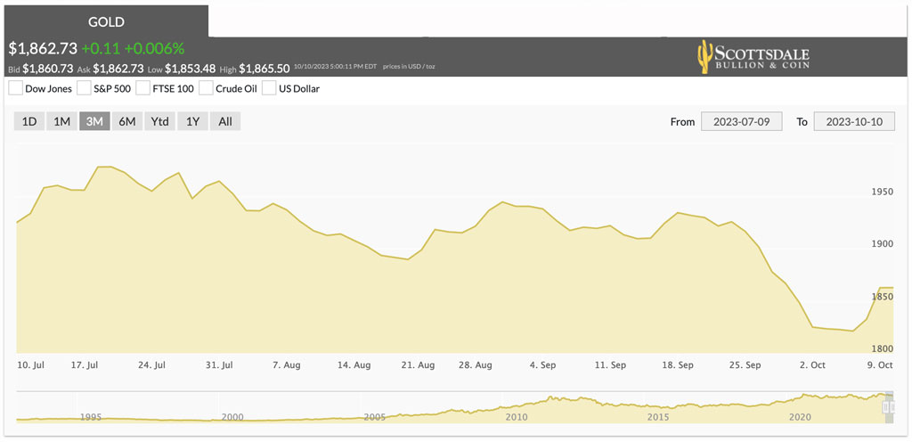Image resolution: width=912 pixels, height=442 pixels.
Task: Click the Scottsdale Bullion & Coin cactus logo
Action: (x=753, y=56)
